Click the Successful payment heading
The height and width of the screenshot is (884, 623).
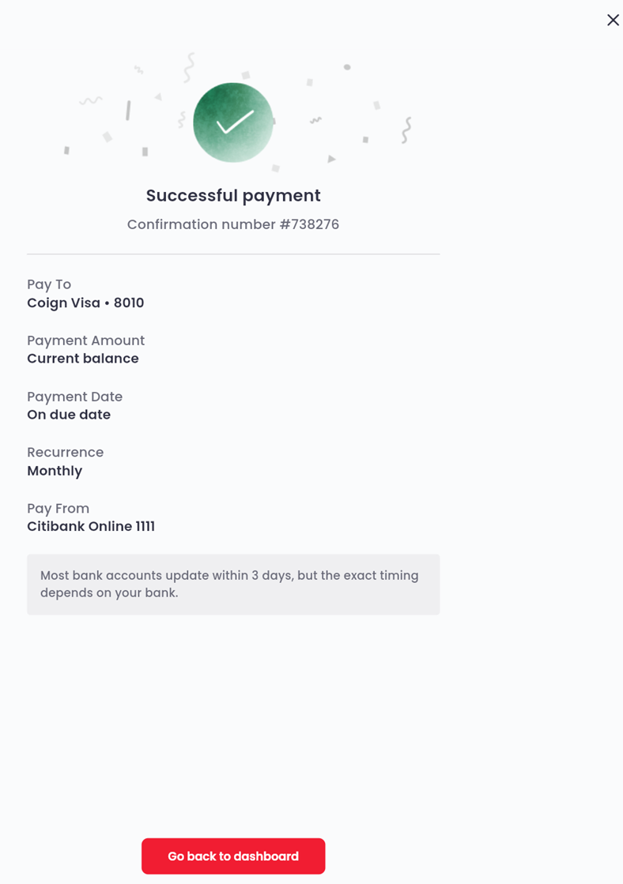(232, 195)
